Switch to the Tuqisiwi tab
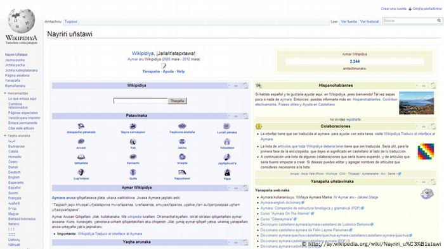 [71, 21]
